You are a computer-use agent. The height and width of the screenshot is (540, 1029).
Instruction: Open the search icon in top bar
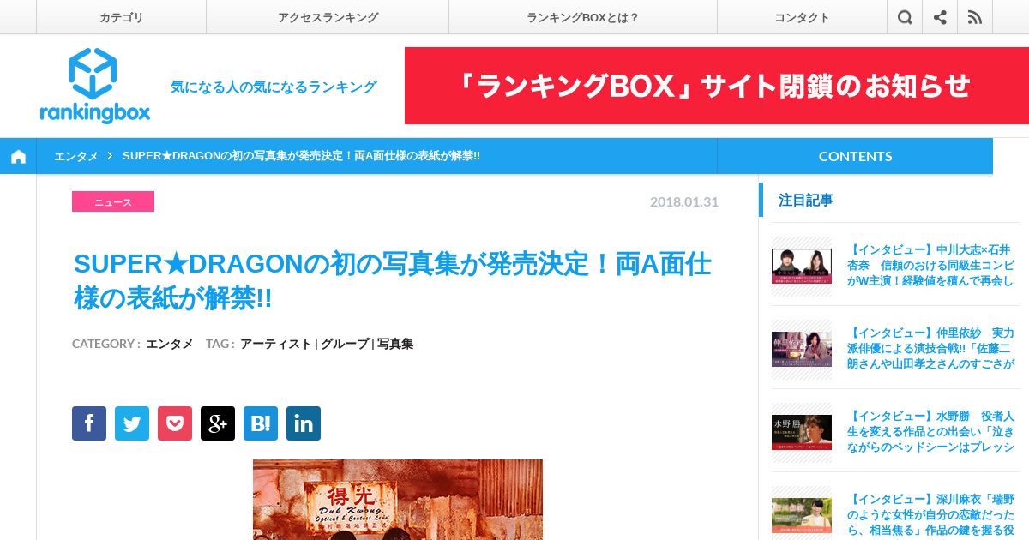(905, 17)
